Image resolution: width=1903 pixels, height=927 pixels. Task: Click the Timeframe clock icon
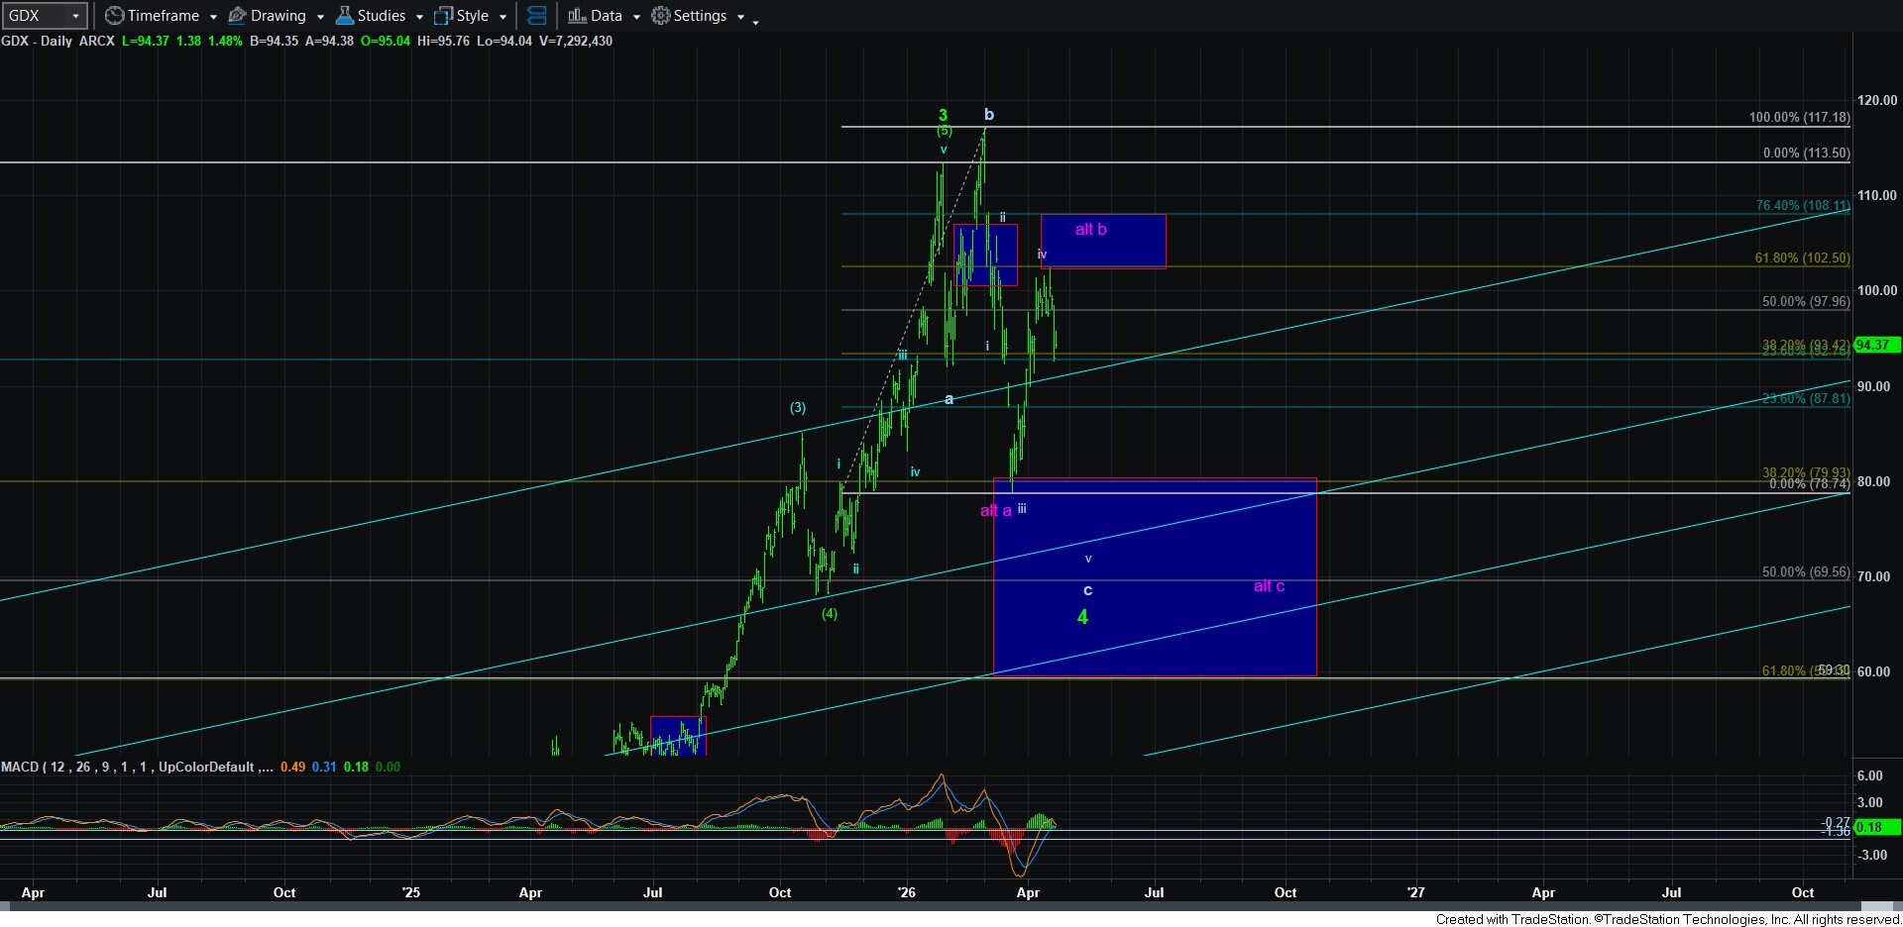115,16
